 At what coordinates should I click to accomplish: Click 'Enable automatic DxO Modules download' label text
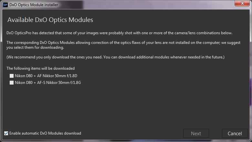pos(45,133)
